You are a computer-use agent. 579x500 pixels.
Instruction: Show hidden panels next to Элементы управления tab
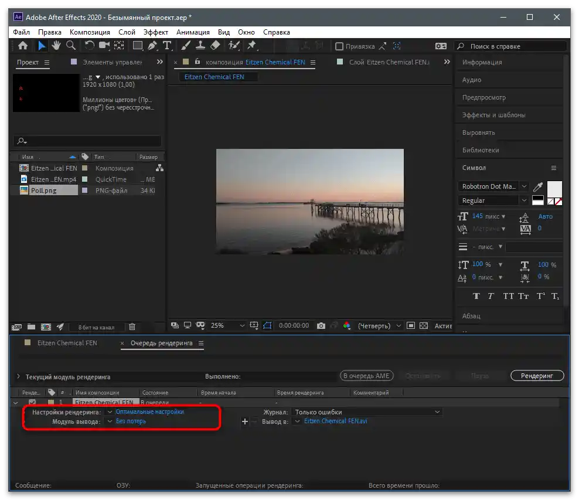click(159, 62)
